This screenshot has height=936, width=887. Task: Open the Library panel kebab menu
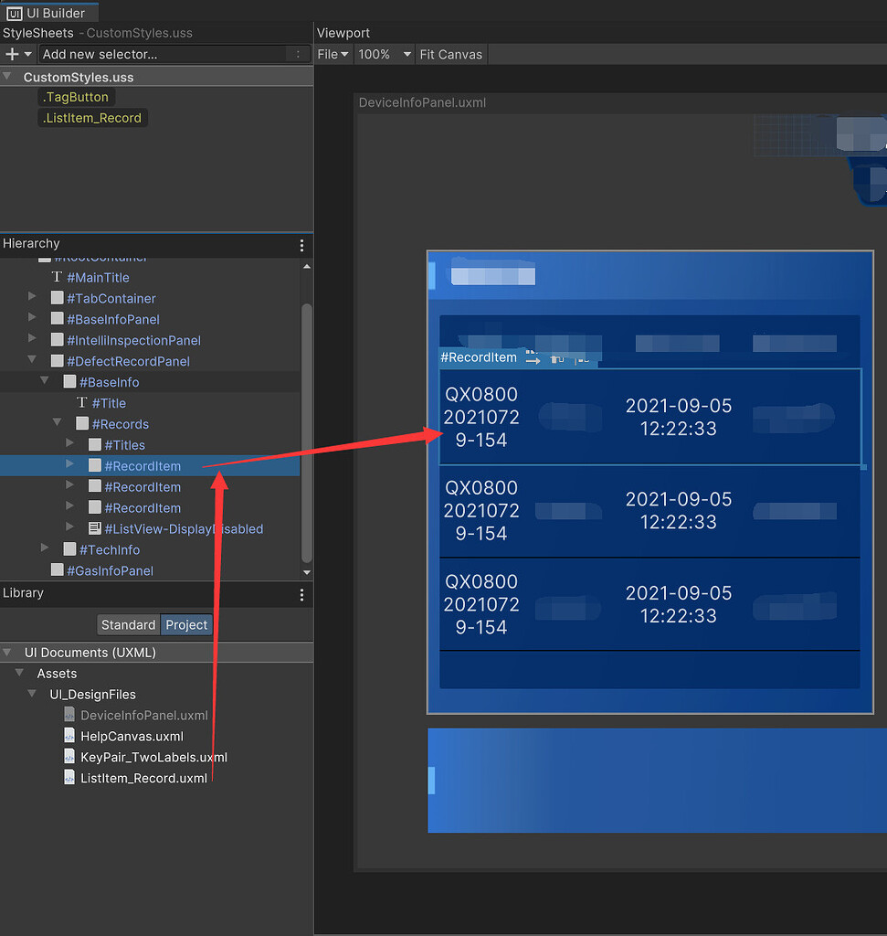301,594
